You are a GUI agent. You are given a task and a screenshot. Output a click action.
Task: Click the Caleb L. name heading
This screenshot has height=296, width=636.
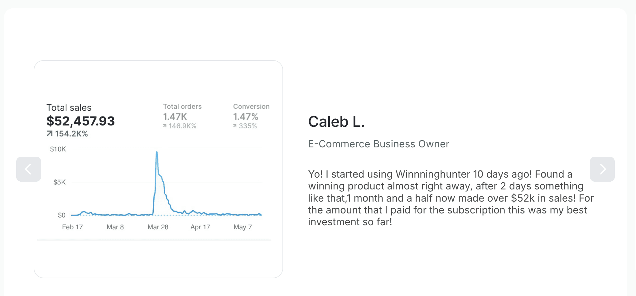336,122
